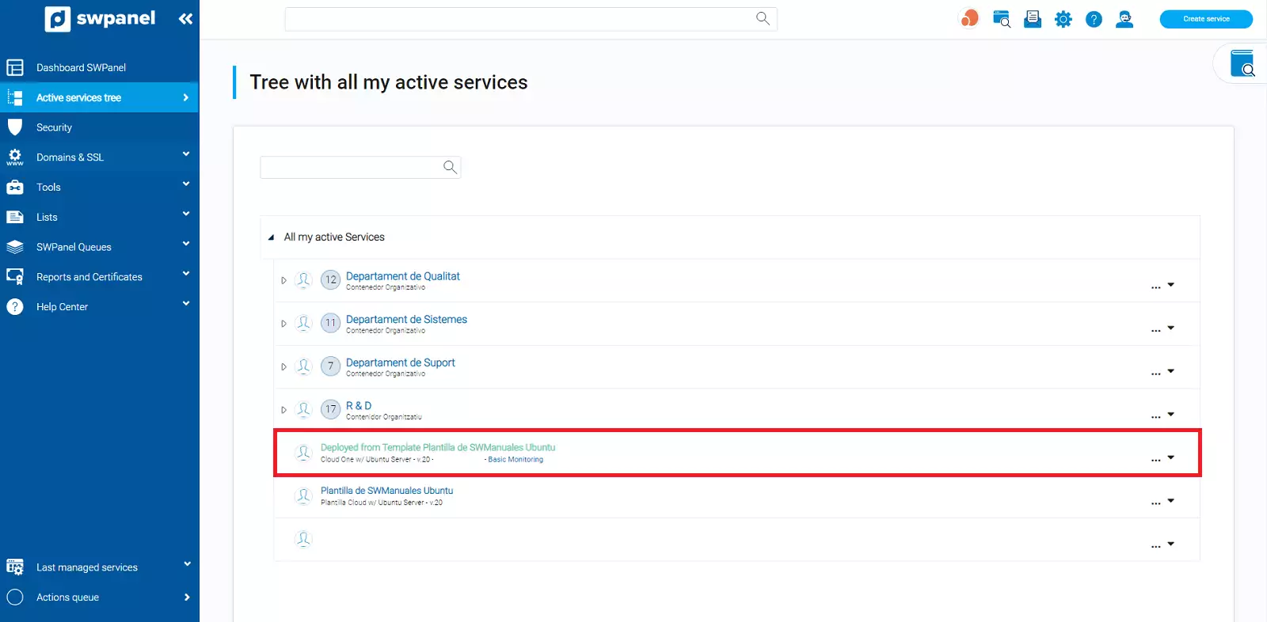Open the floating search panel icon at right edge
Screen dimensions: 1267x622
[1242, 63]
